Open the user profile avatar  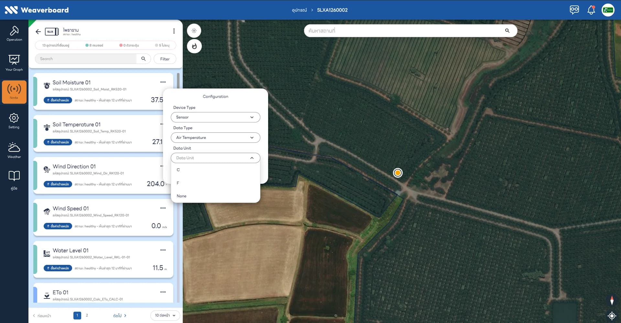[608, 10]
